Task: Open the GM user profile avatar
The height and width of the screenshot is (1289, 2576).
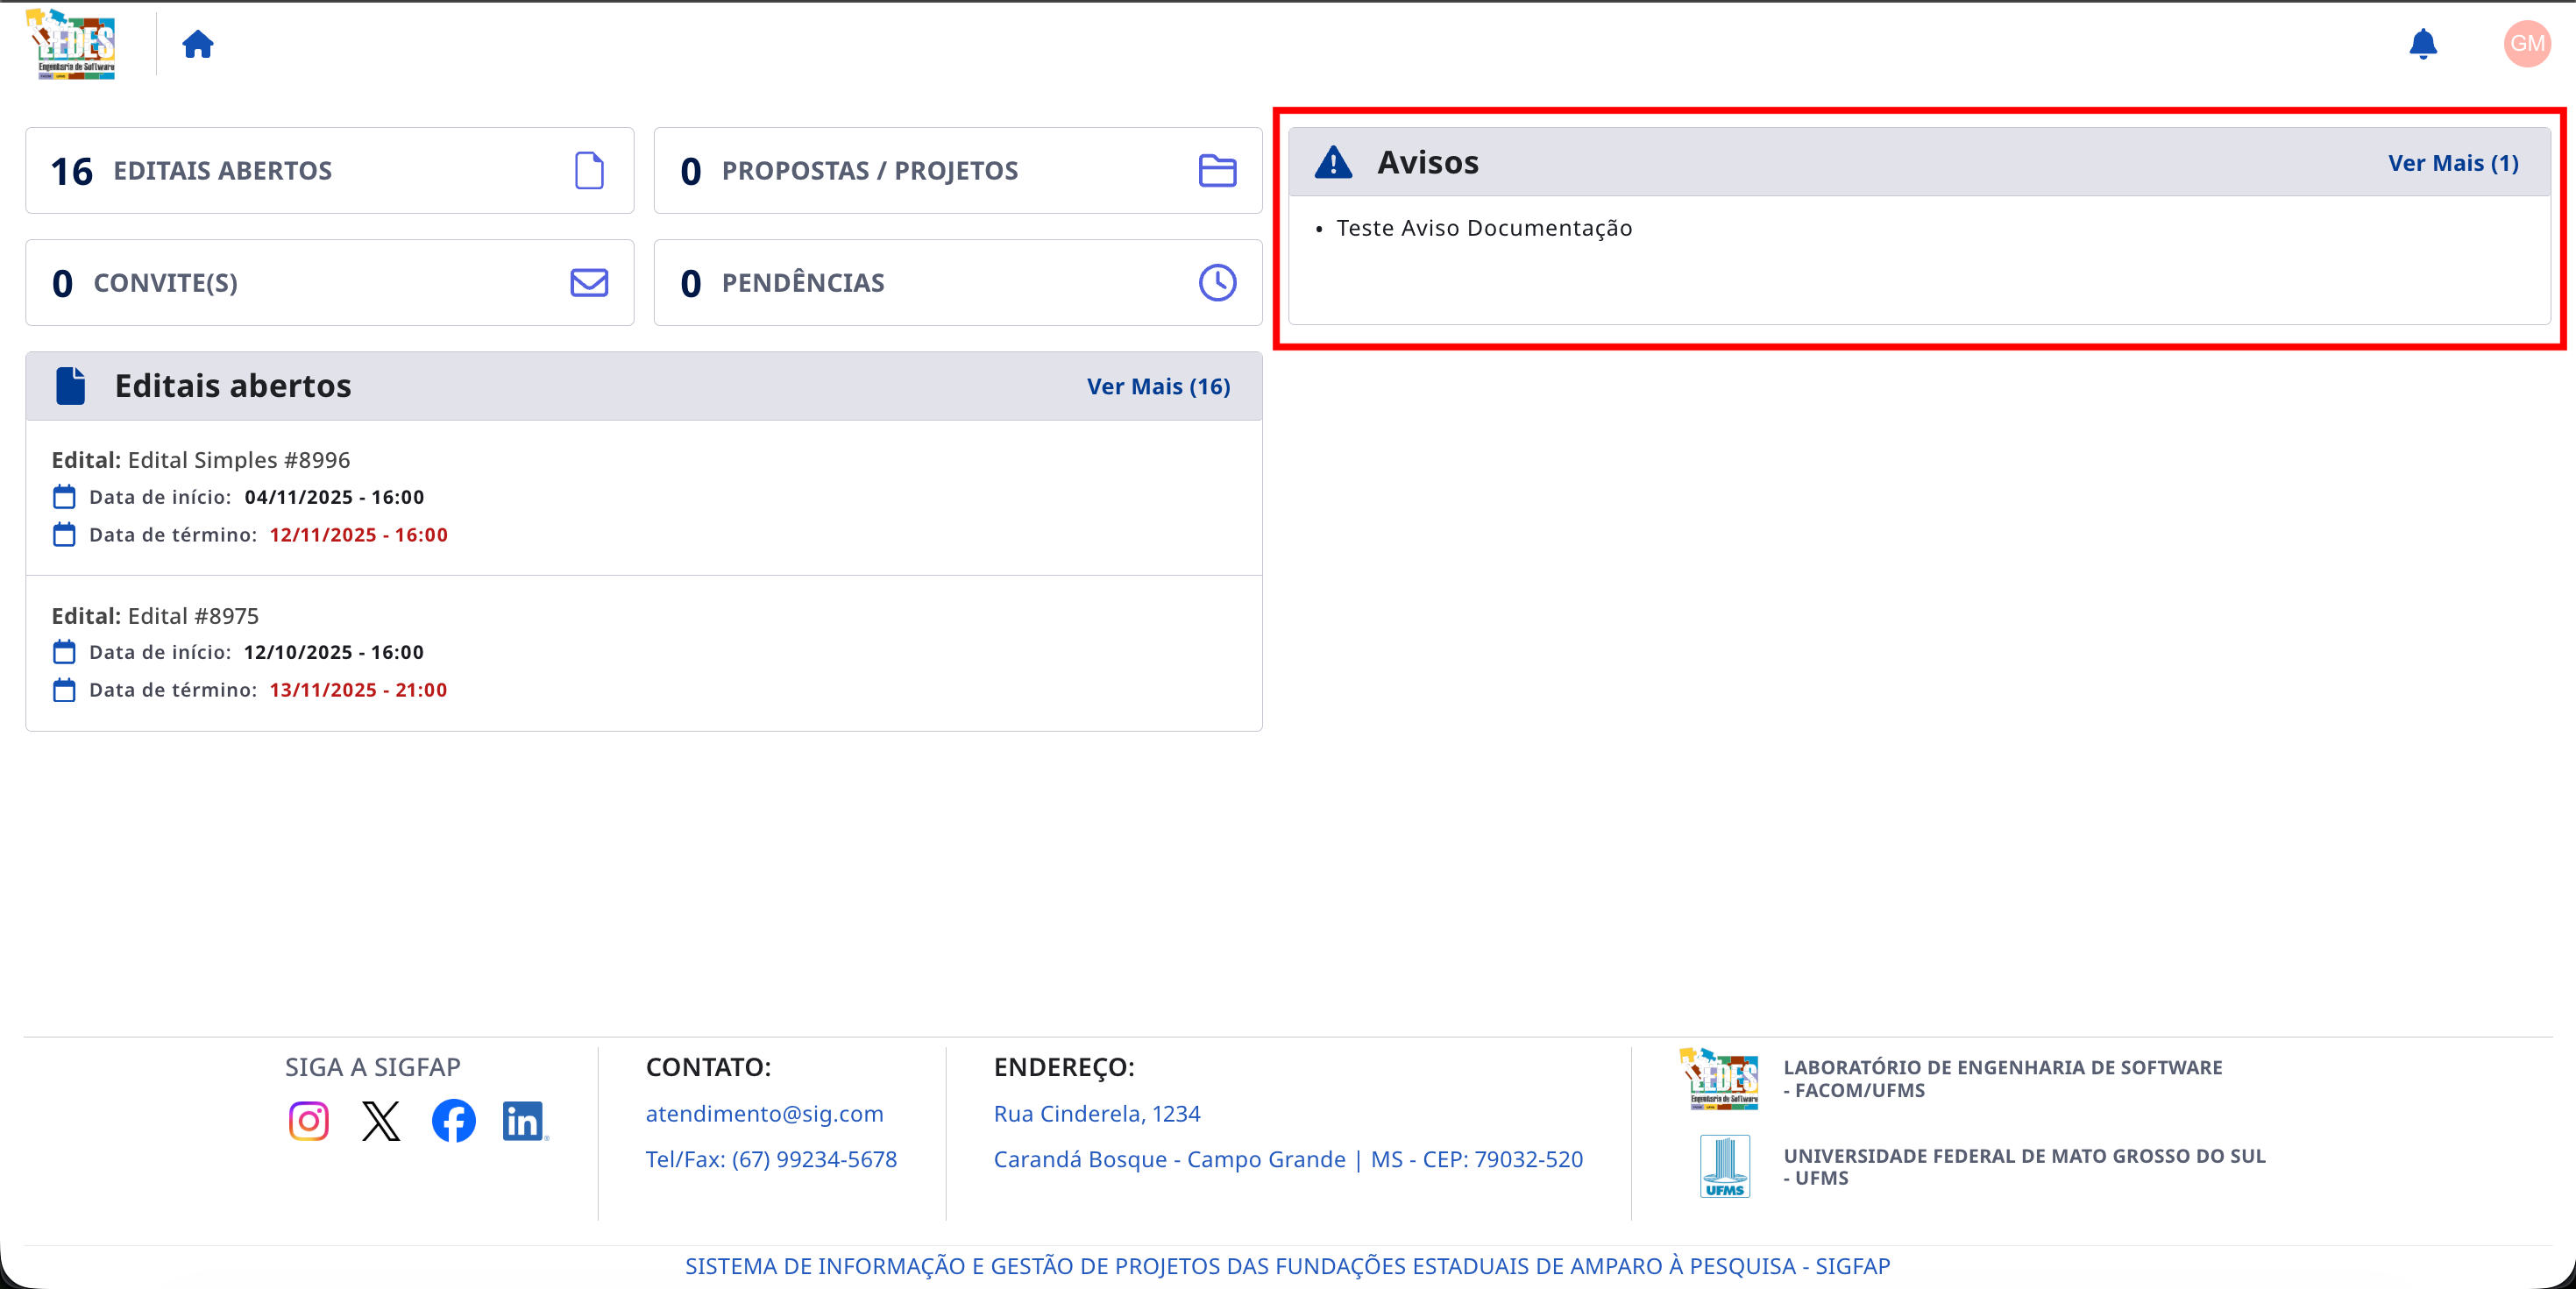Action: 2525,43
